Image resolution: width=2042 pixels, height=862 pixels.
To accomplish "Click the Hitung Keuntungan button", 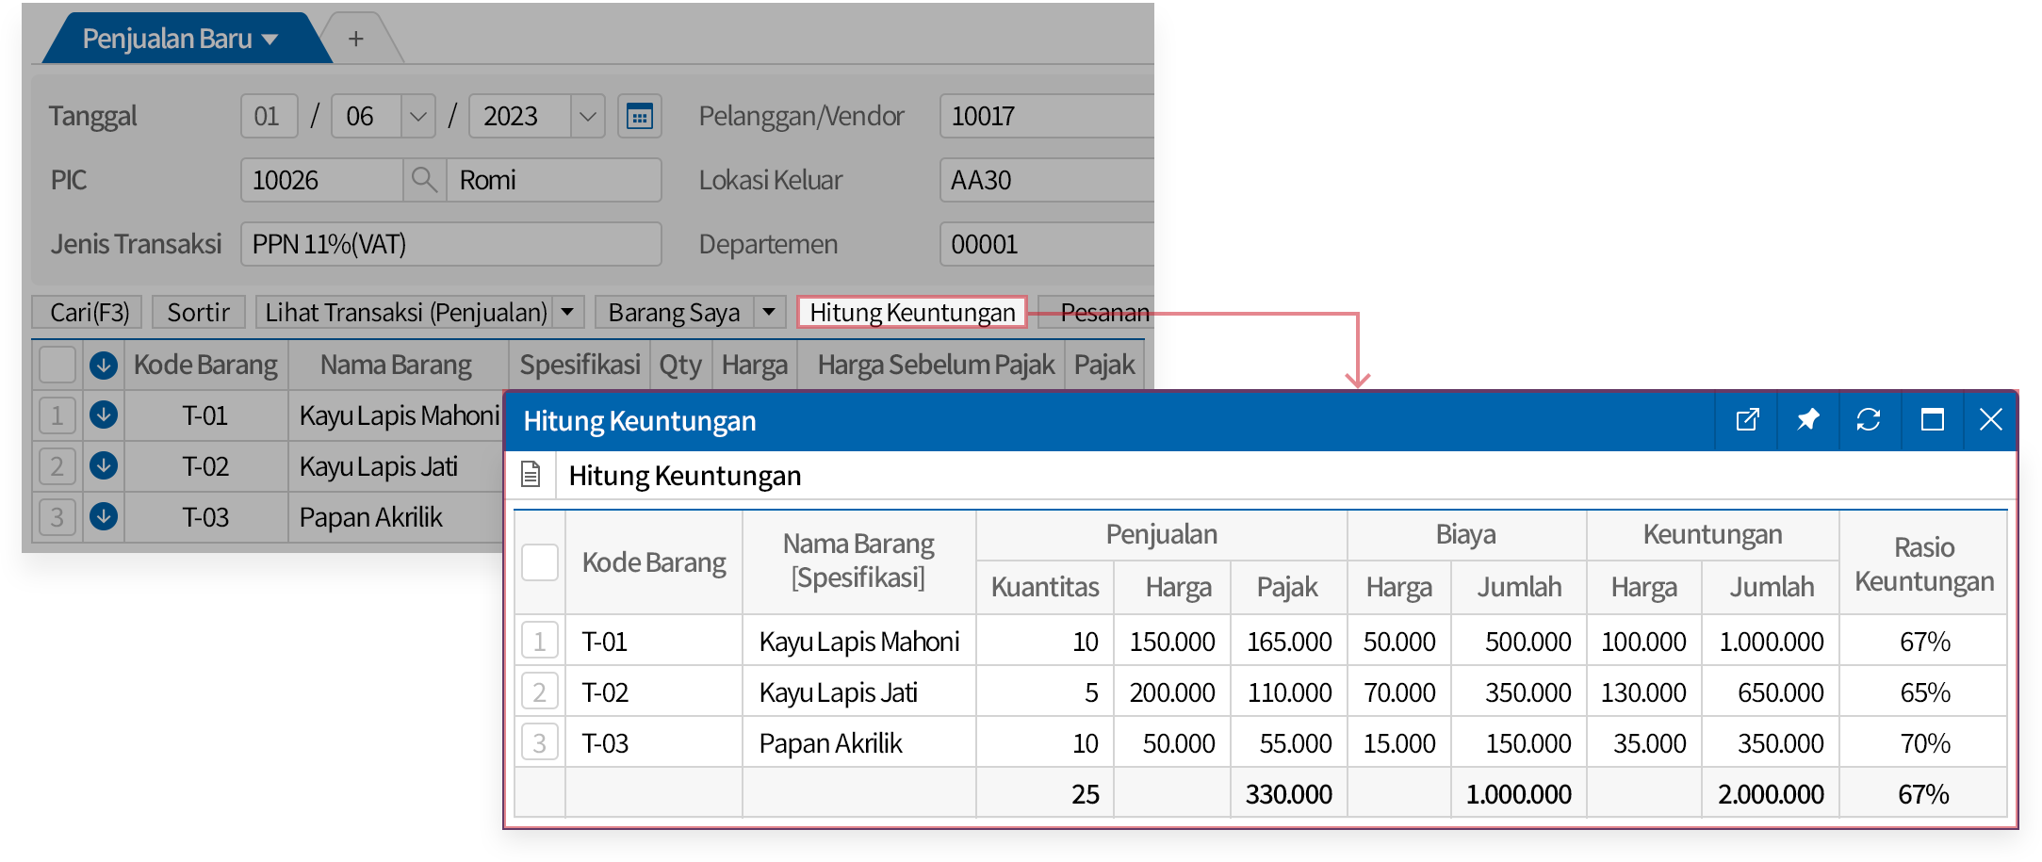I will pos(911,312).
